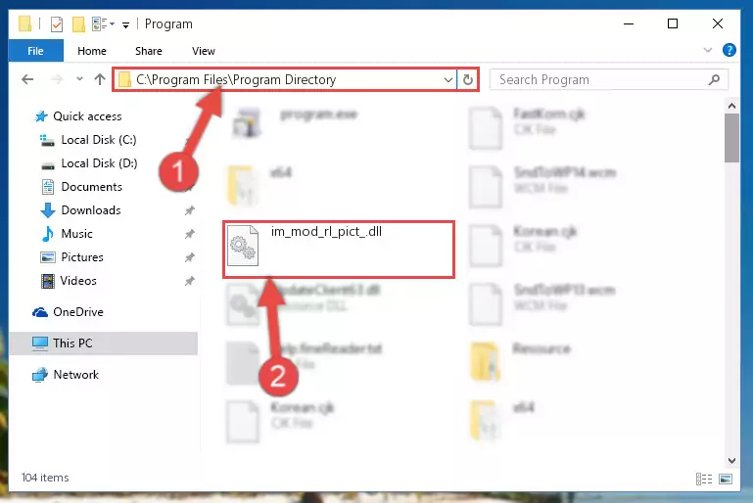Switch to details view layout

click(x=703, y=479)
